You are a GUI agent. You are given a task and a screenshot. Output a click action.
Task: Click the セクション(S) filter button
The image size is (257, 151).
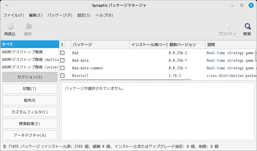click(30, 77)
